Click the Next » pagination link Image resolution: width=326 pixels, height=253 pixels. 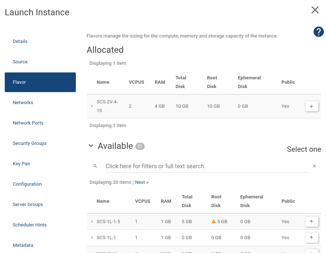141,182
